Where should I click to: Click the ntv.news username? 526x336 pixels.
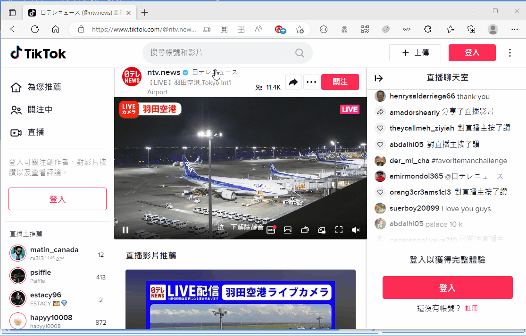[x=164, y=72]
